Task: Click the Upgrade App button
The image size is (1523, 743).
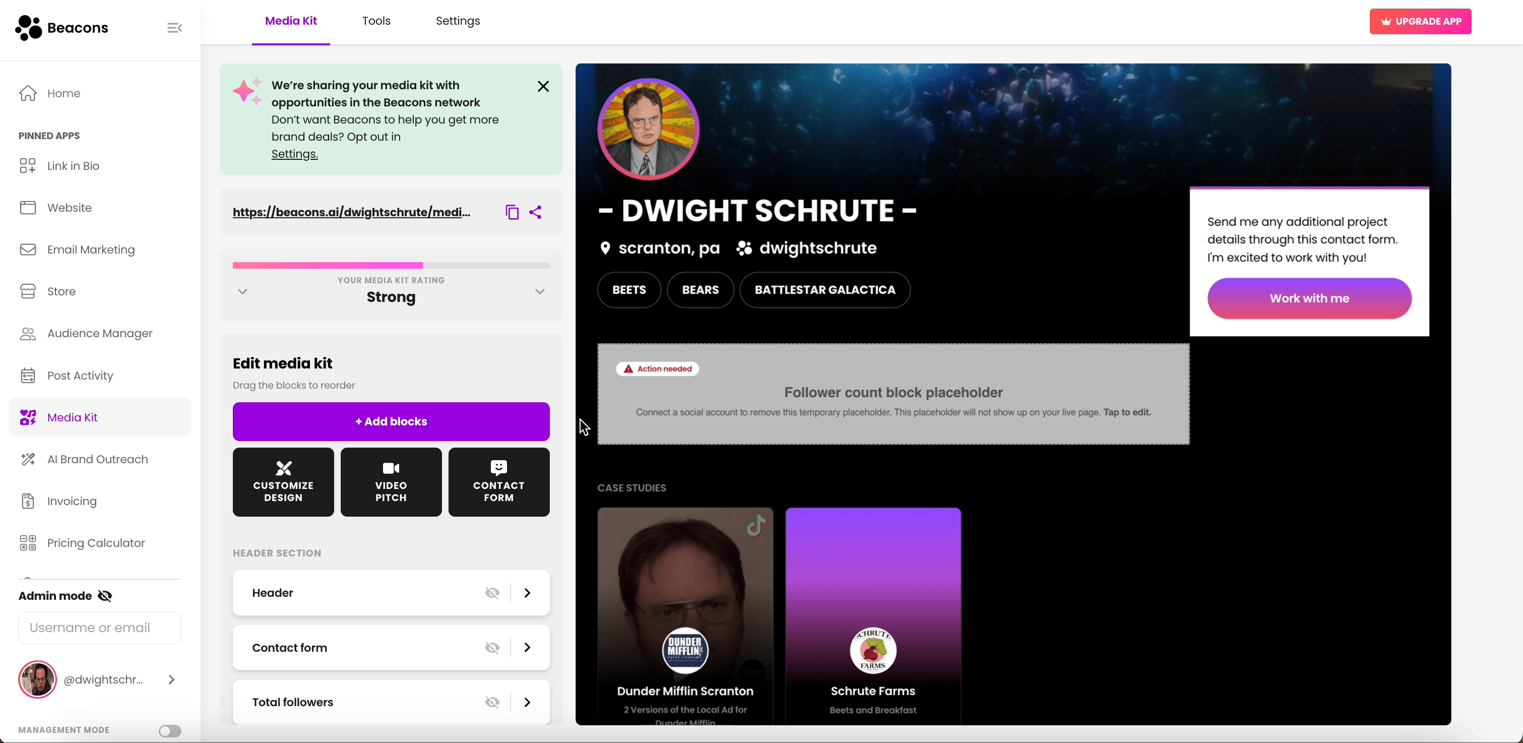Action: coord(1420,21)
